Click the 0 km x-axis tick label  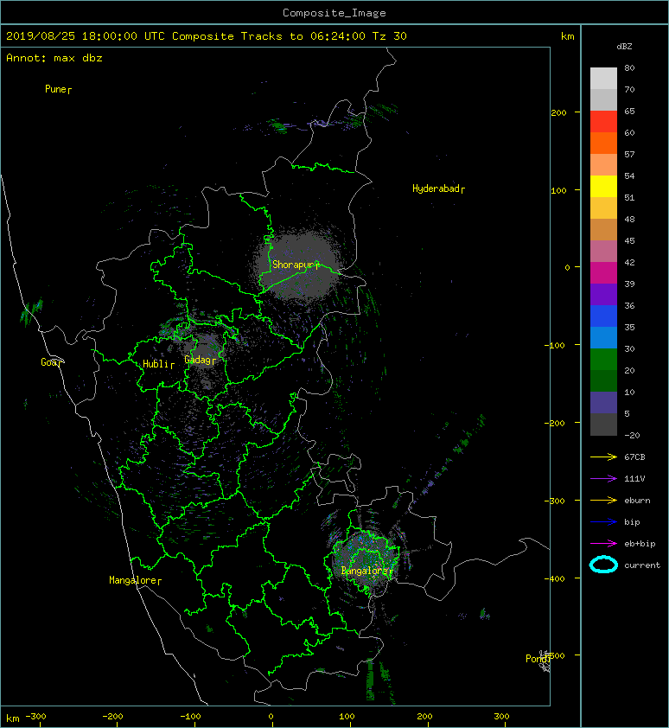(271, 717)
